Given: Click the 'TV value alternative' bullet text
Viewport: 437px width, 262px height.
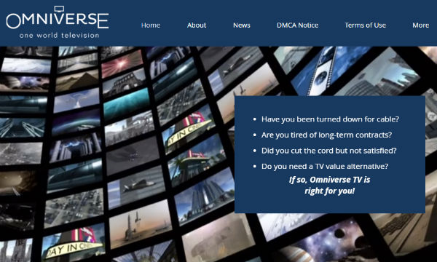Looking at the screenshot, I should tap(325, 166).
